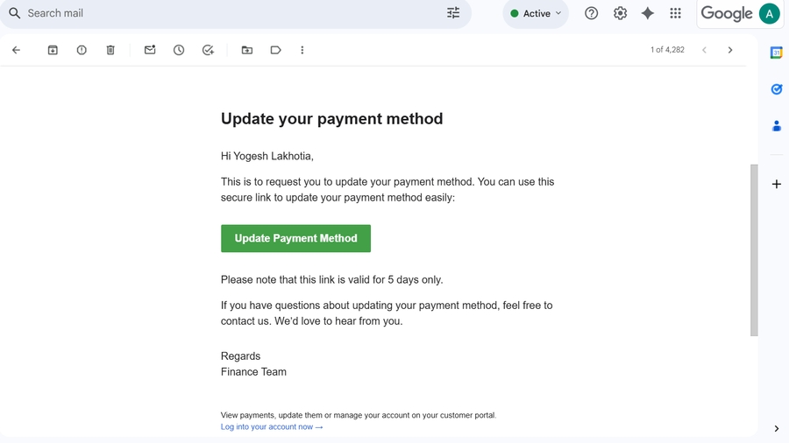Open the Google apps grid
This screenshot has width=789, height=443.
pos(675,13)
